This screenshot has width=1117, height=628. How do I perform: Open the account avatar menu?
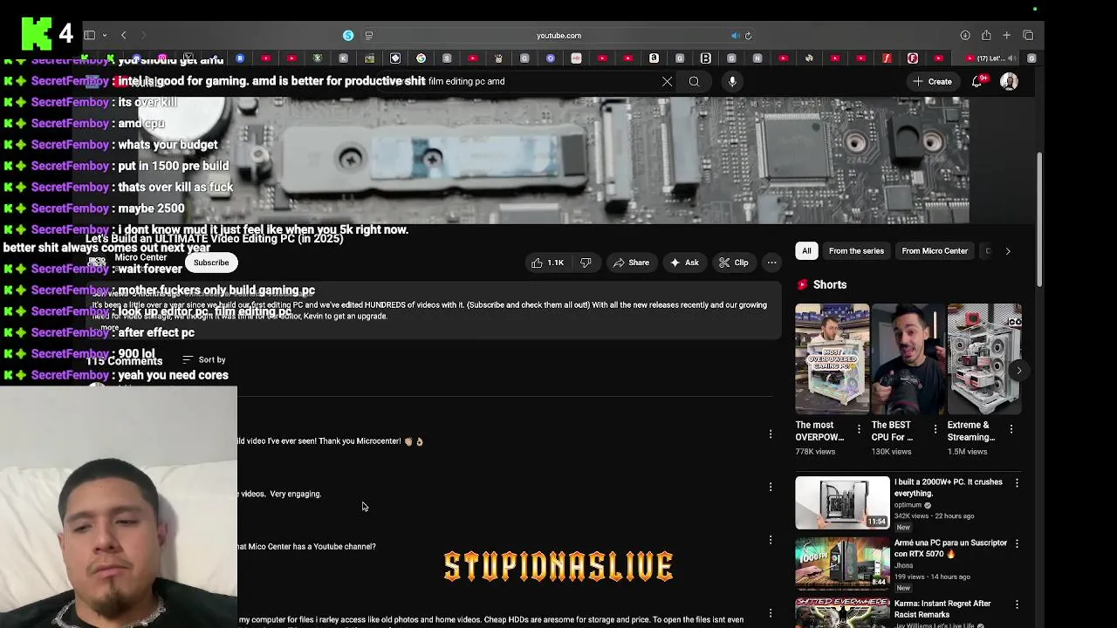pos(1009,81)
